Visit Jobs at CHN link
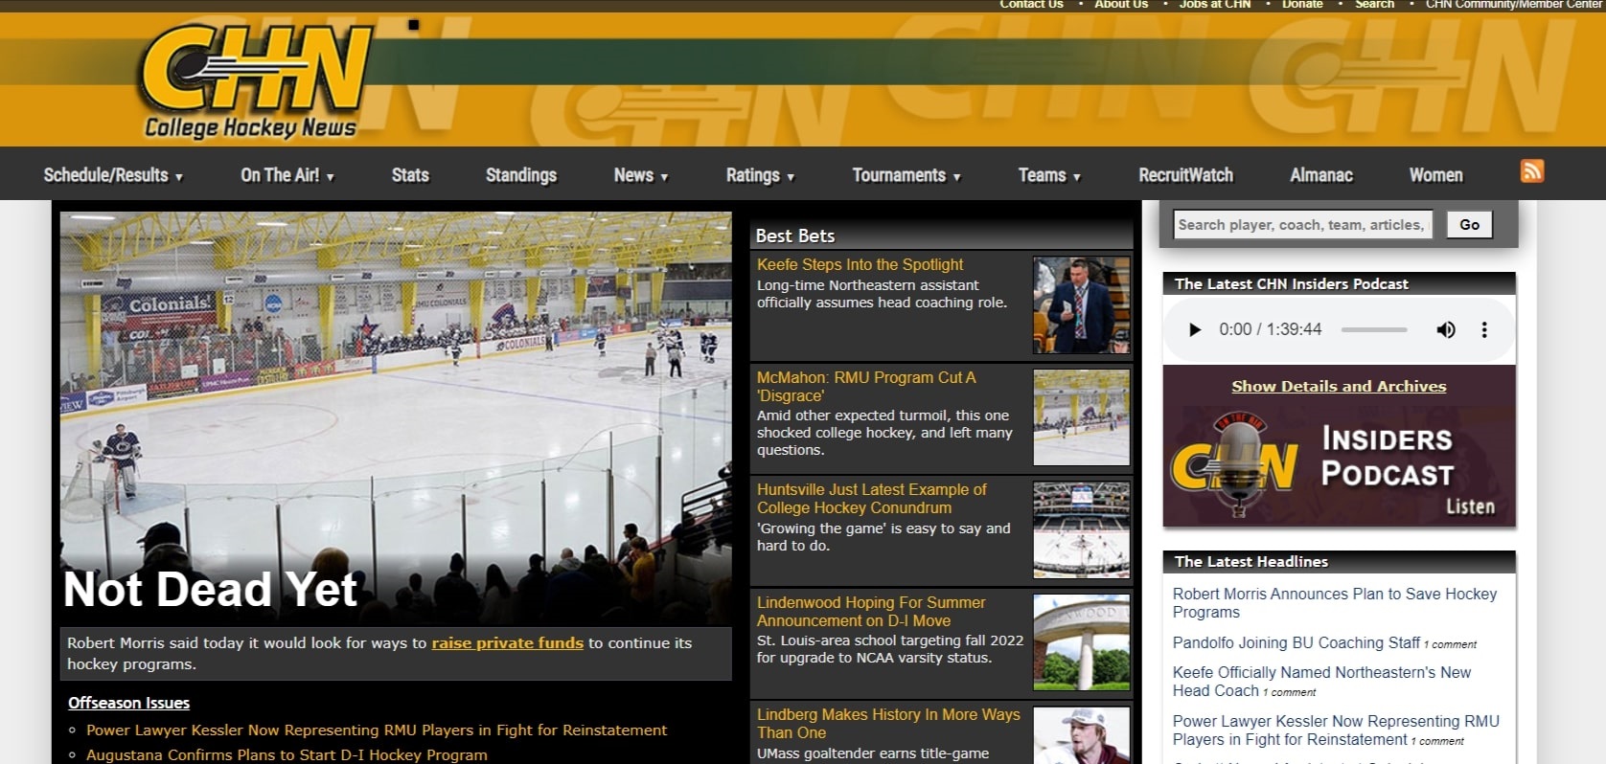 tap(1215, 5)
